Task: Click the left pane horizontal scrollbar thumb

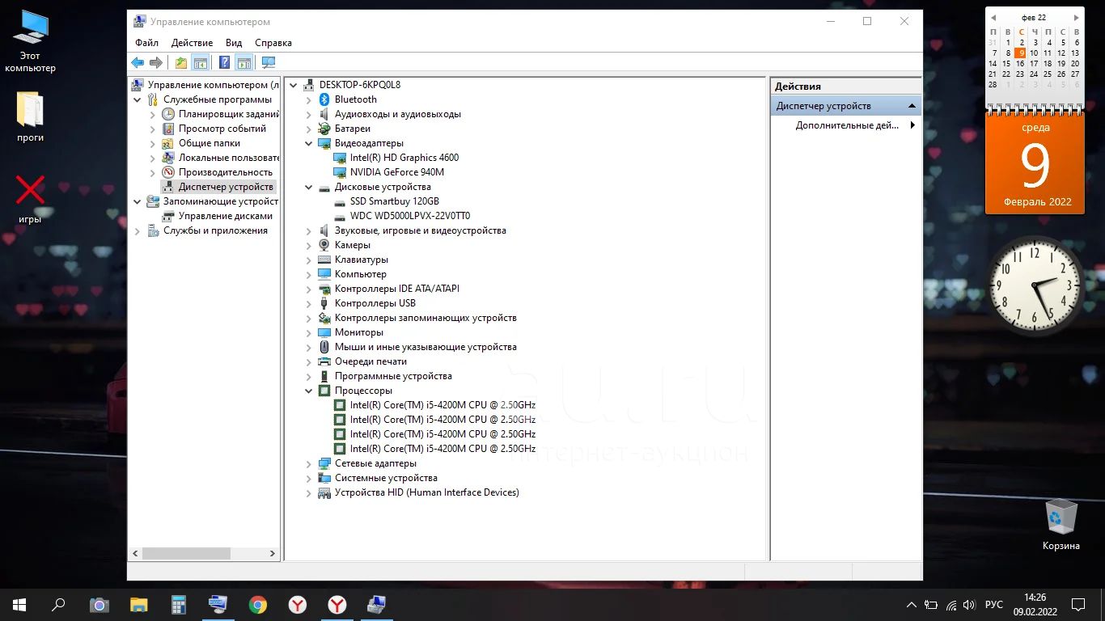Action: point(186,554)
